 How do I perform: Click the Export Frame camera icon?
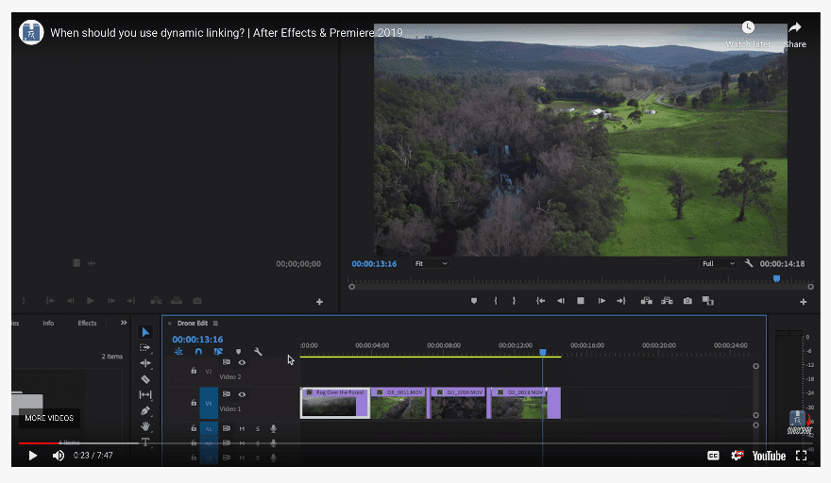(x=687, y=301)
